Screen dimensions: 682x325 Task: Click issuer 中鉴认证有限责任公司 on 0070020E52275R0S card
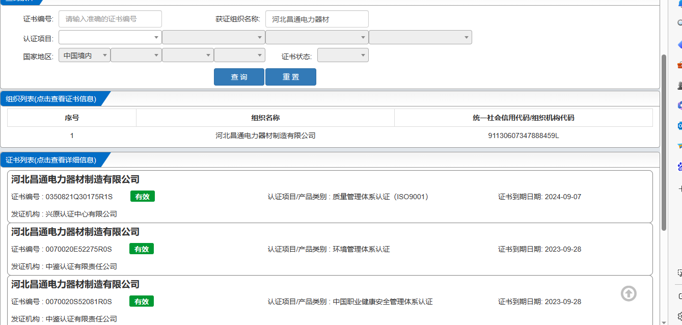[x=81, y=266]
